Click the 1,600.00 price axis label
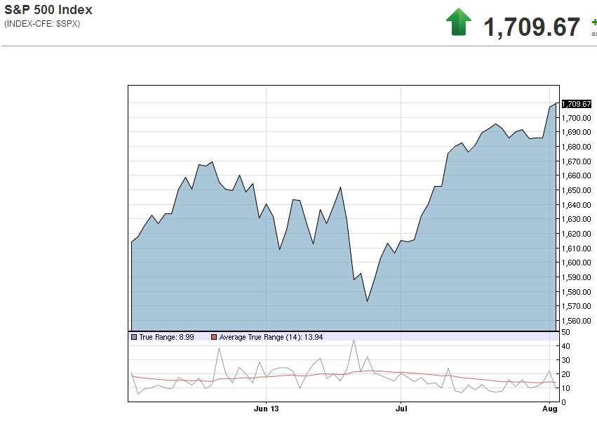This screenshot has width=597, height=424. [577, 263]
